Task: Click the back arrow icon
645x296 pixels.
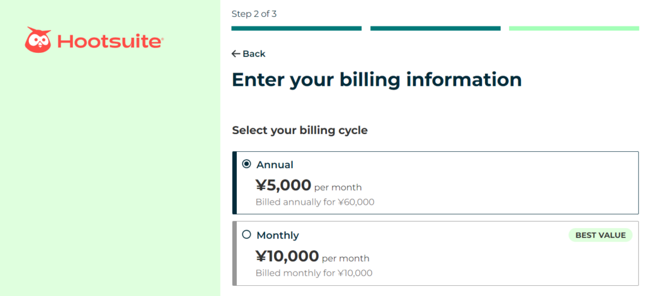Action: coord(236,54)
